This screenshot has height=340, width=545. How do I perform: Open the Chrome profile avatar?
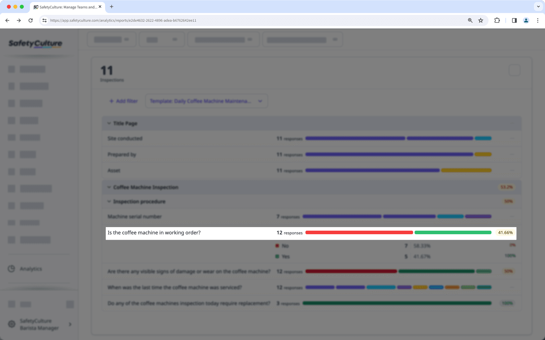[x=526, y=20]
